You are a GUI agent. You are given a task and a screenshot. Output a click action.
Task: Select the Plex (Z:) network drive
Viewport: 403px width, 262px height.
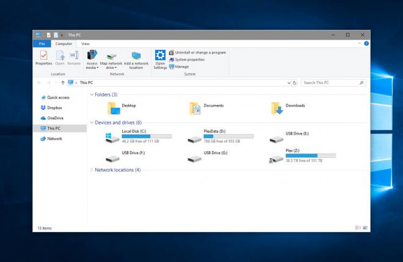[276, 158]
